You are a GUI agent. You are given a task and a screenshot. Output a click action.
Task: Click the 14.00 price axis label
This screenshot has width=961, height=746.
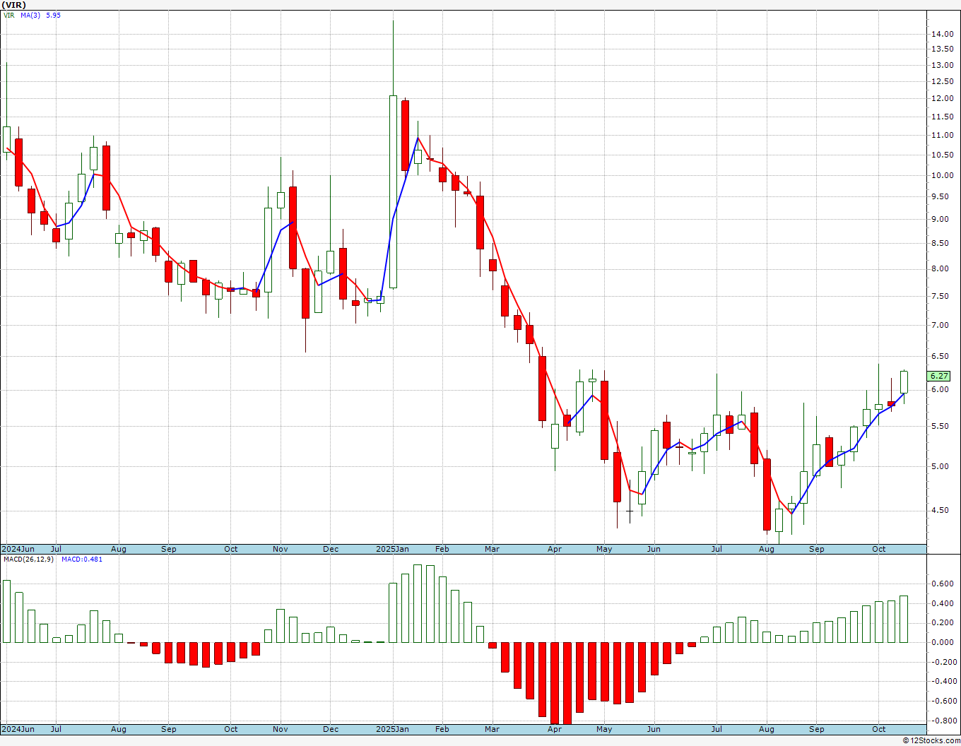pos(942,35)
